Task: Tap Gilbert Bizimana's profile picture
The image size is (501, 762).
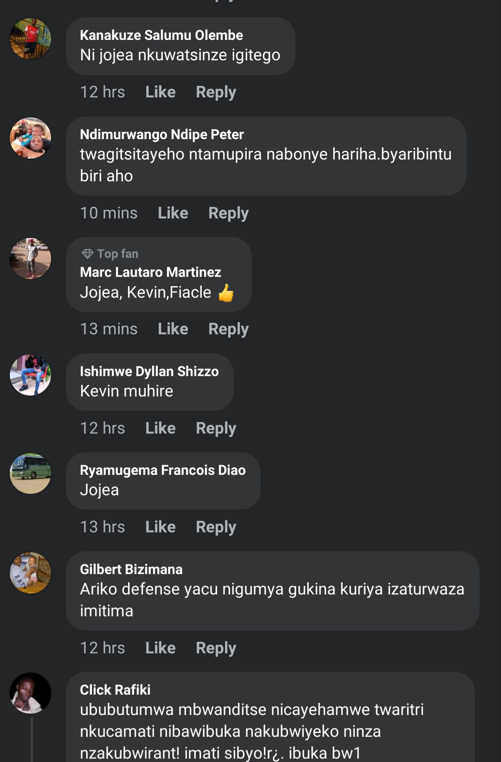Action: click(x=31, y=573)
